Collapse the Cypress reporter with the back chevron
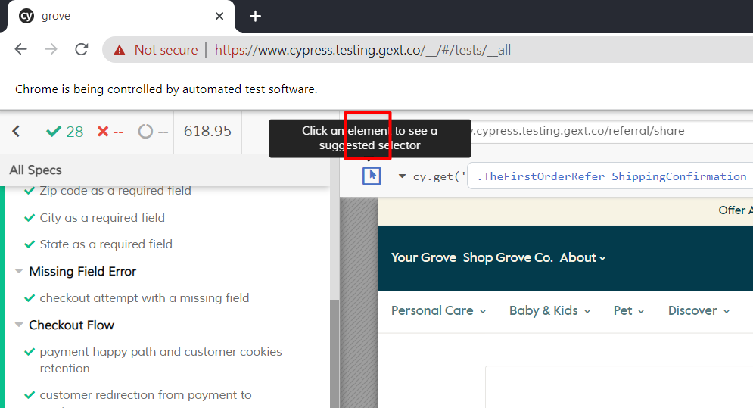The height and width of the screenshot is (408, 753). [x=17, y=131]
